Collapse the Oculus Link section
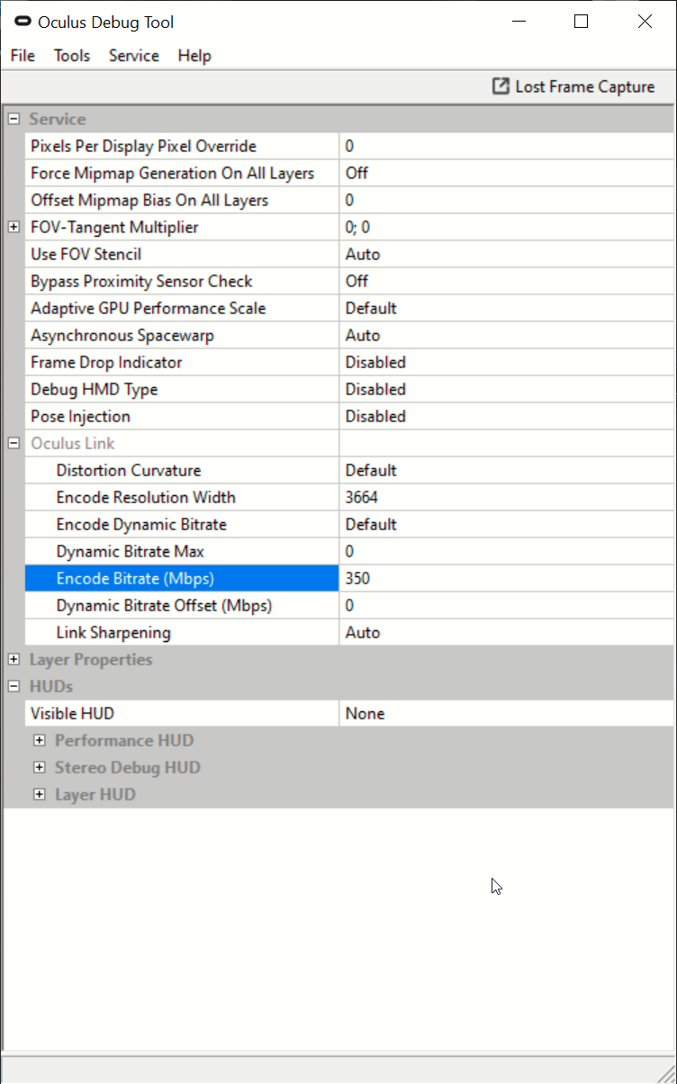The height and width of the screenshot is (1084, 677). (12, 442)
